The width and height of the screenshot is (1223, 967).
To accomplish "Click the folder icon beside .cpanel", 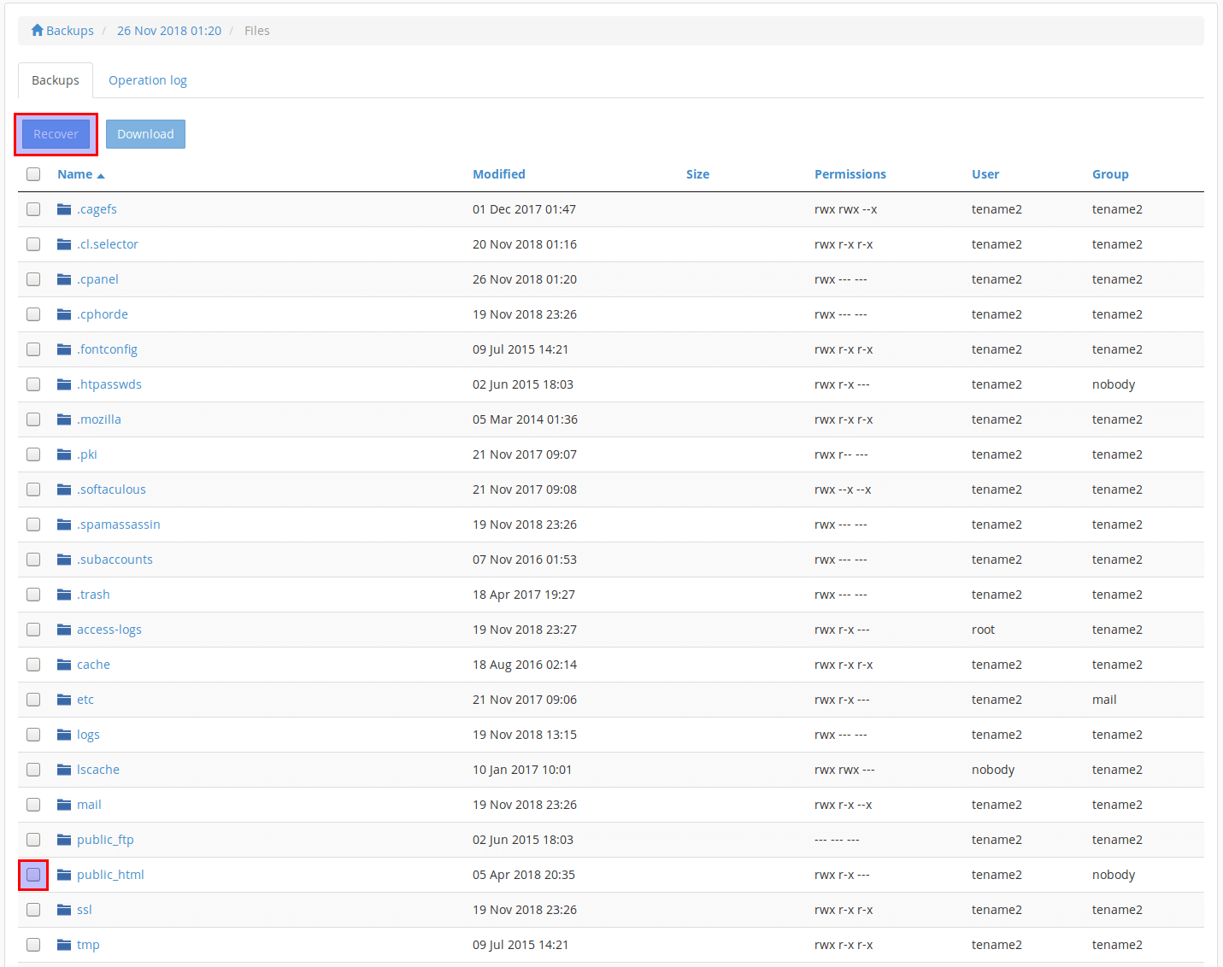I will pos(64,279).
